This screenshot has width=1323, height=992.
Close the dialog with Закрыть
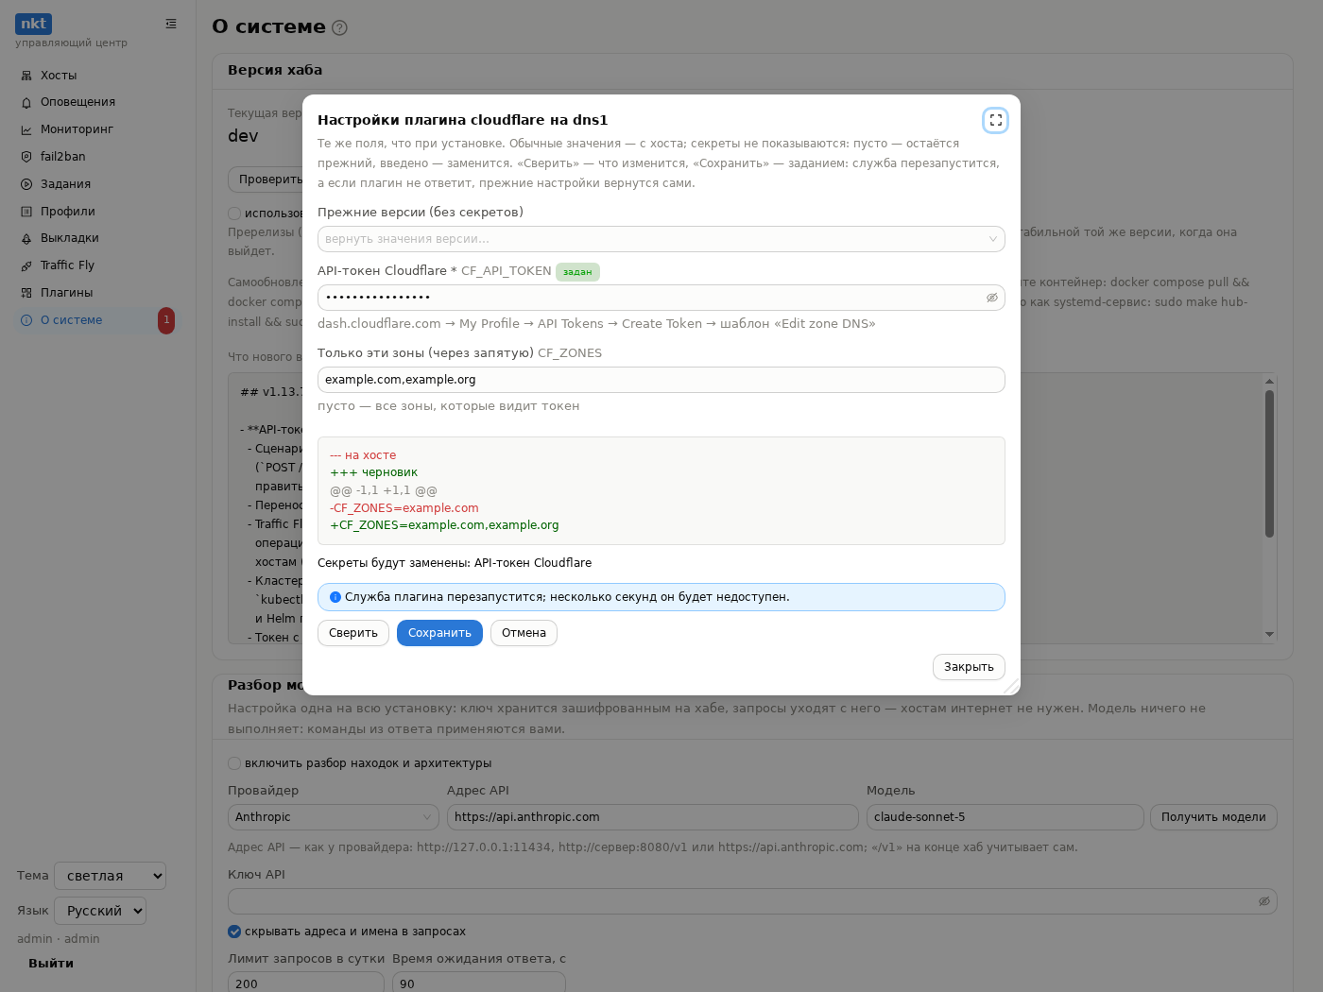pyautogui.click(x=969, y=667)
